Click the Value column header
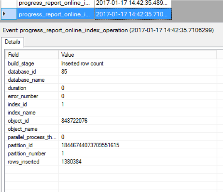The width and height of the screenshot is (223, 192). point(137,55)
